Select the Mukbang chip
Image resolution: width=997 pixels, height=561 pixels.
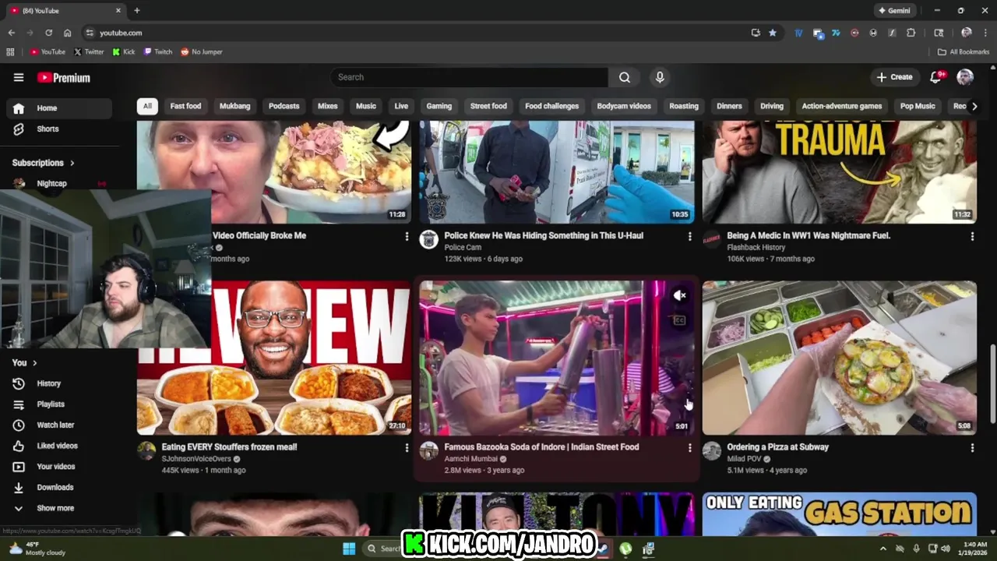(x=234, y=106)
